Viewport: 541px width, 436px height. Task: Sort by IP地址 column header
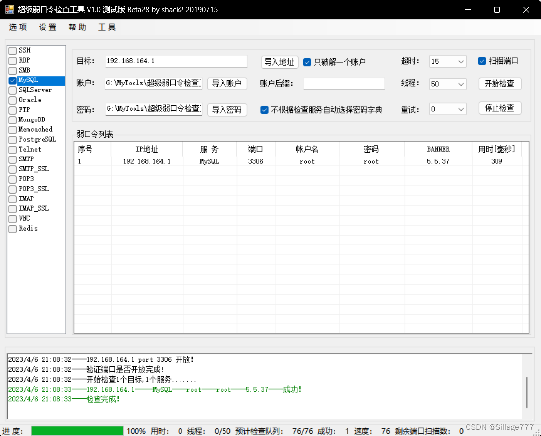point(147,149)
